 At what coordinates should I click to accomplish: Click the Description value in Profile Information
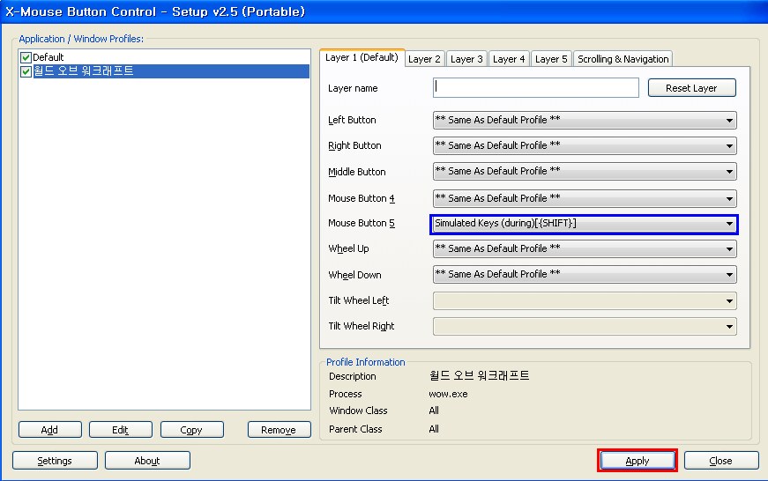point(479,376)
